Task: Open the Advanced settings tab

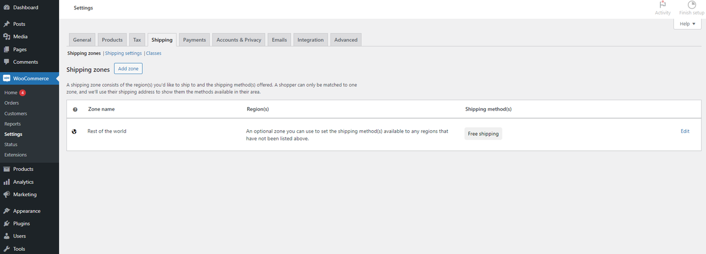Action: click(x=346, y=40)
